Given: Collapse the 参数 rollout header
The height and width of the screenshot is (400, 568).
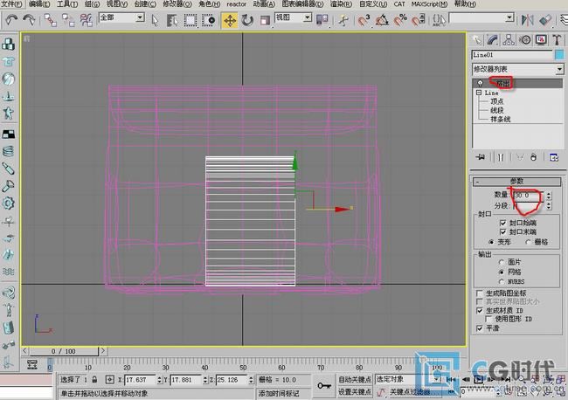Looking at the screenshot, I should 516,181.
